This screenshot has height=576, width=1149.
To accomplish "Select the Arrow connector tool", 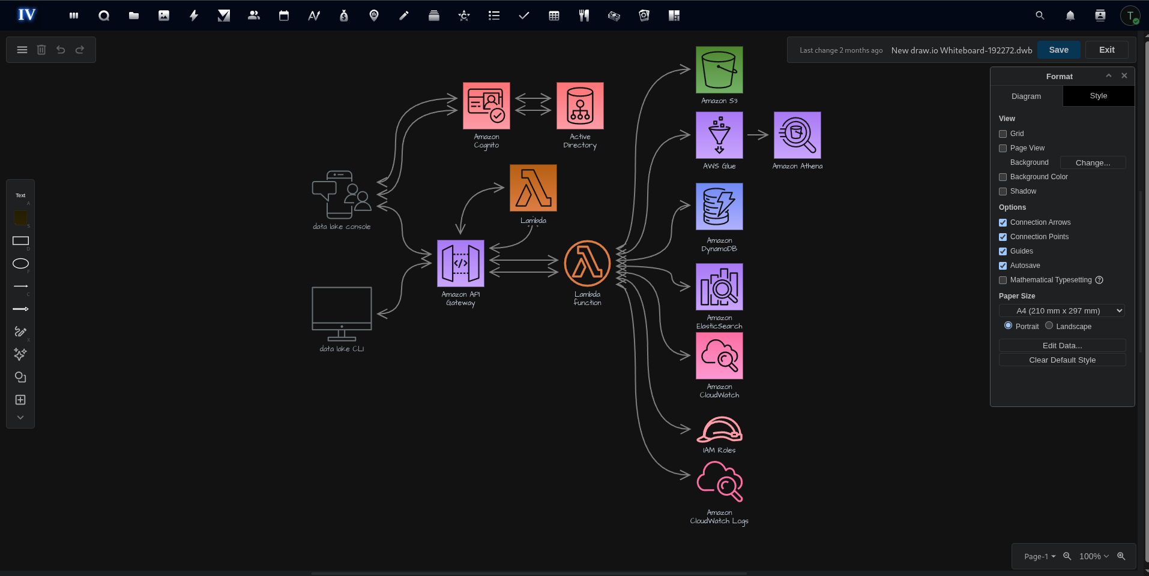I will point(20,309).
